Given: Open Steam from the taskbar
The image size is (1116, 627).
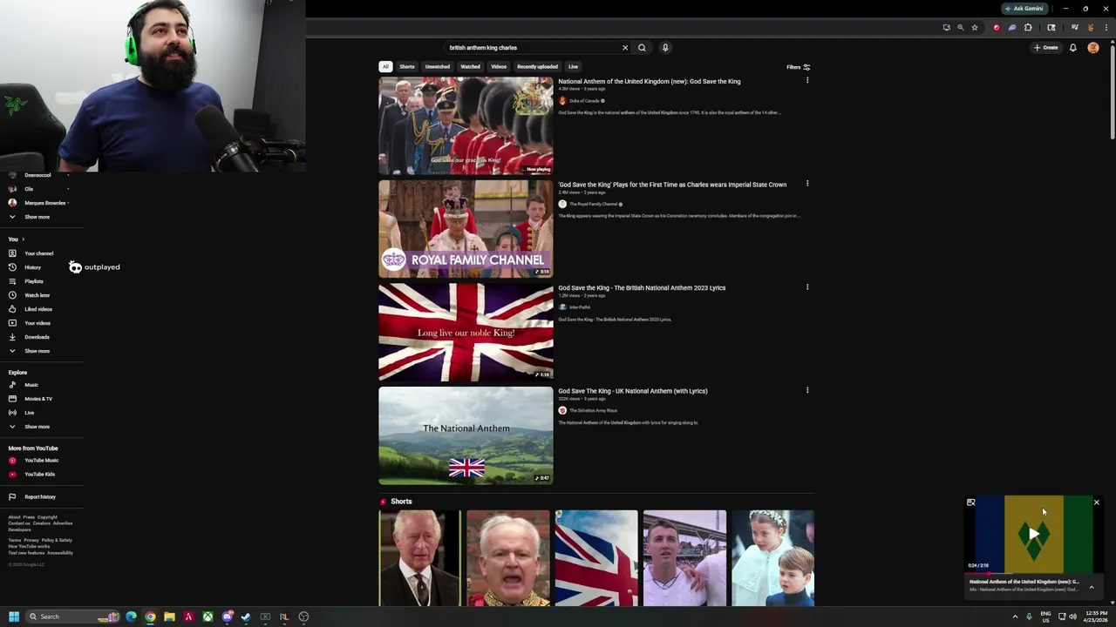Looking at the screenshot, I should (246, 617).
